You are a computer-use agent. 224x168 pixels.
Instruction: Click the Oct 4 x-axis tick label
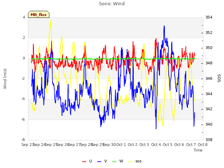[156, 145]
